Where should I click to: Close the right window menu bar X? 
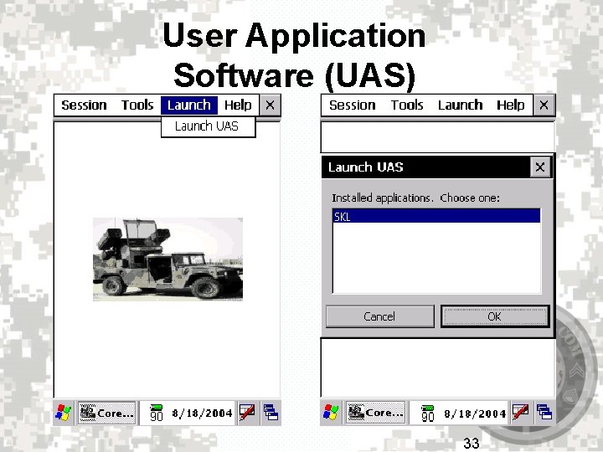tap(544, 105)
